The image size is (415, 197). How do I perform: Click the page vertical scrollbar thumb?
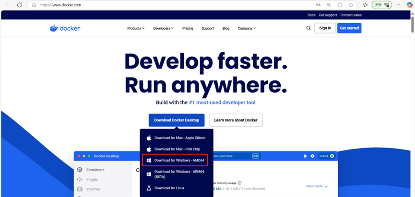coord(413,24)
